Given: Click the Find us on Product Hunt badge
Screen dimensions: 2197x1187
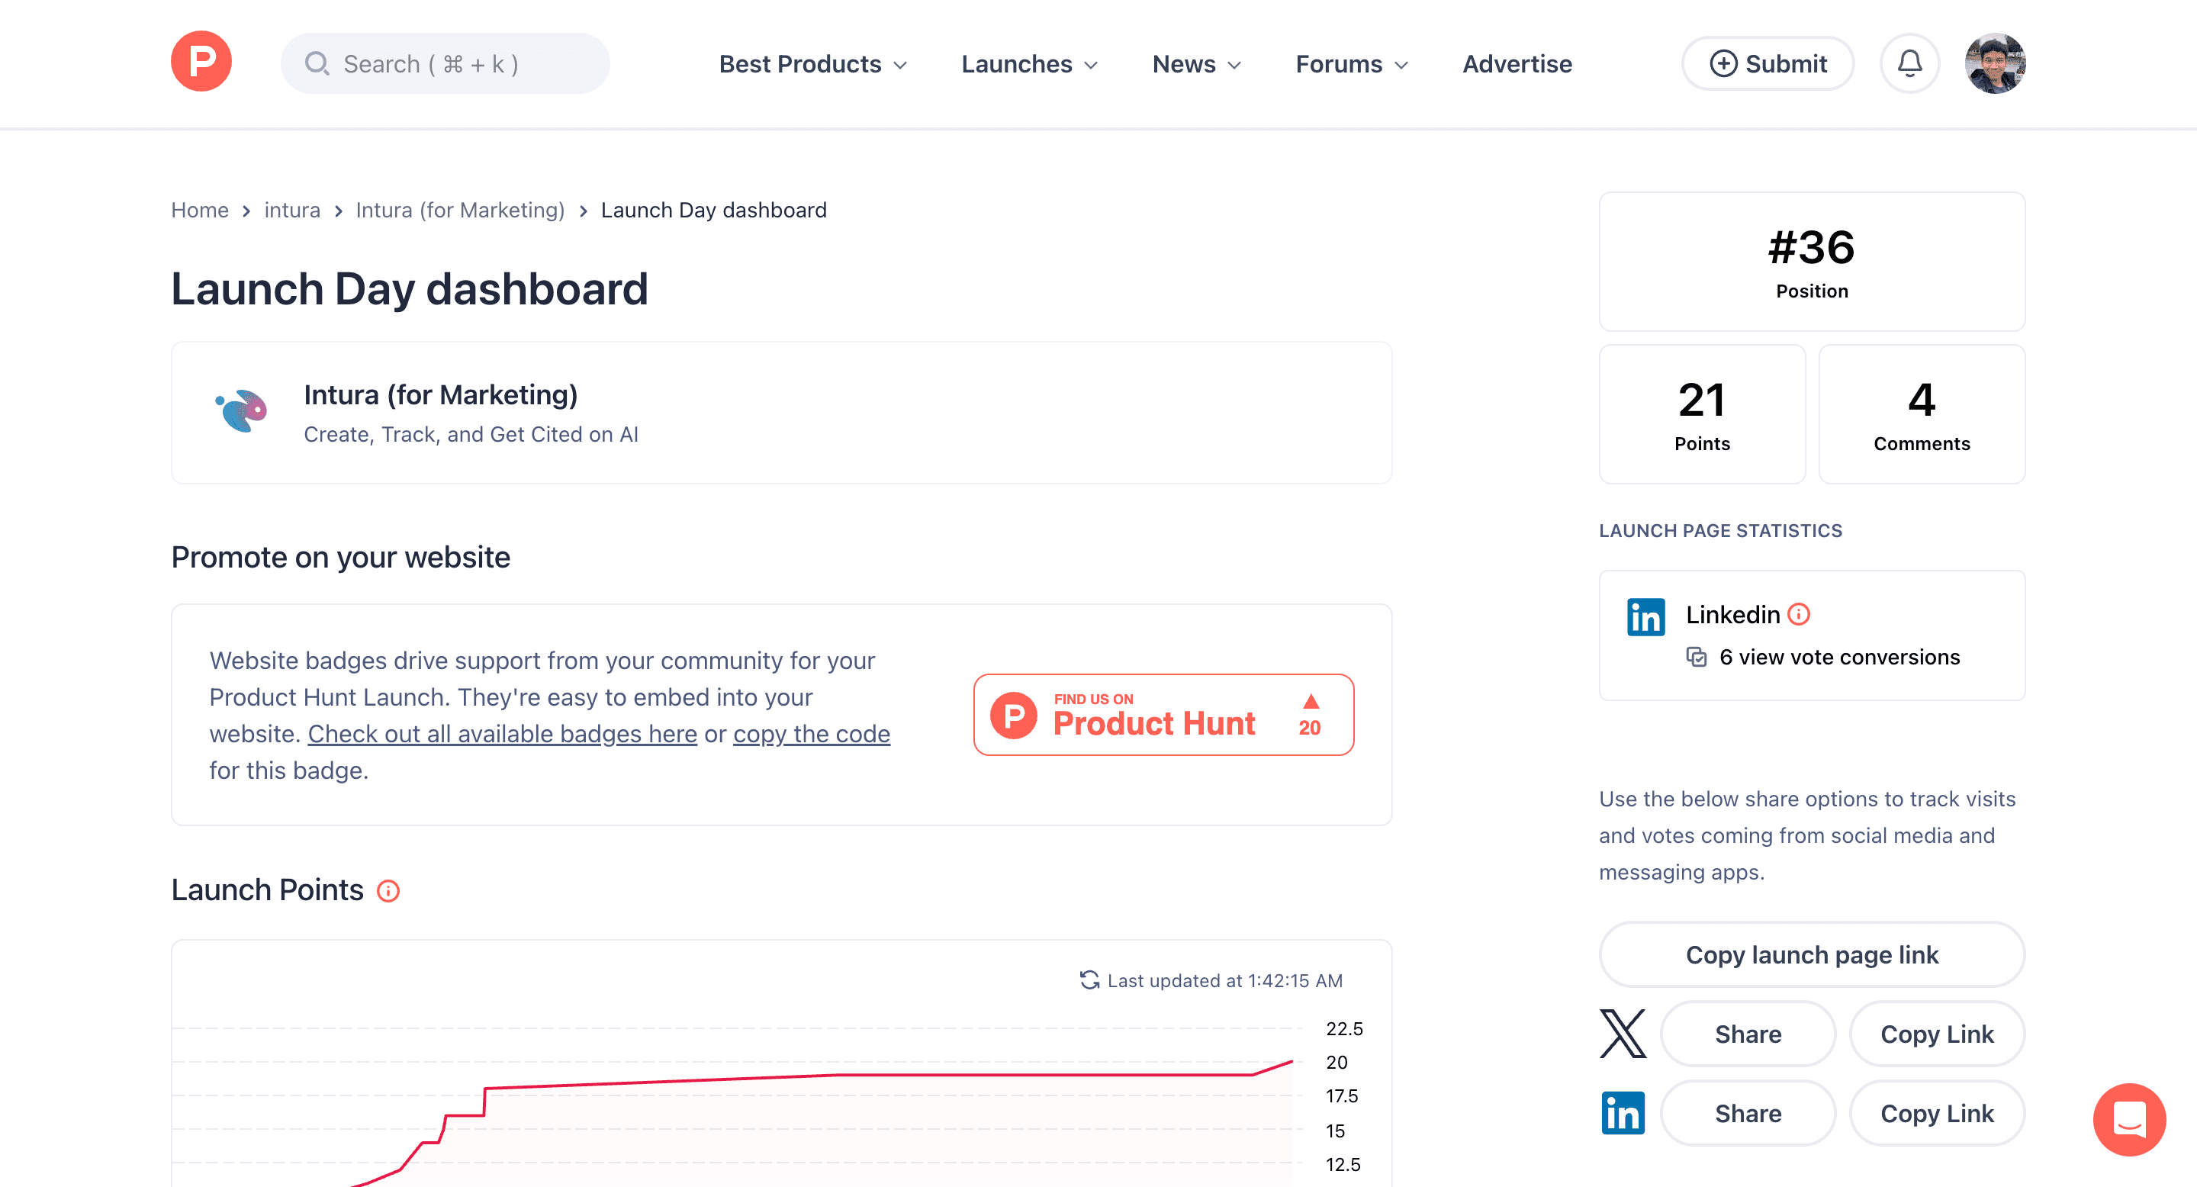Looking at the screenshot, I should pyautogui.click(x=1163, y=715).
